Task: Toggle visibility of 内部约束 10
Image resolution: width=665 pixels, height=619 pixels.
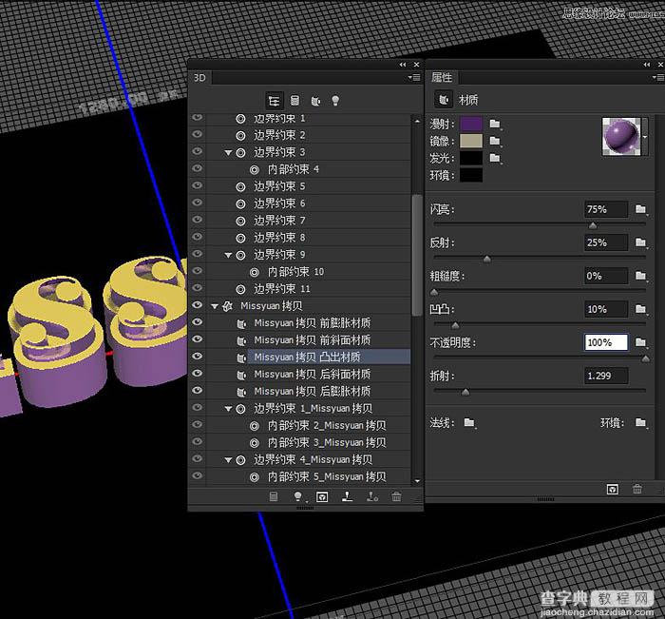Action: 198,271
